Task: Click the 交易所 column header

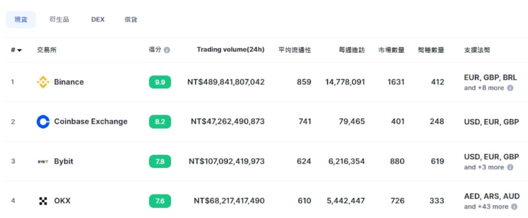Action: click(47, 50)
